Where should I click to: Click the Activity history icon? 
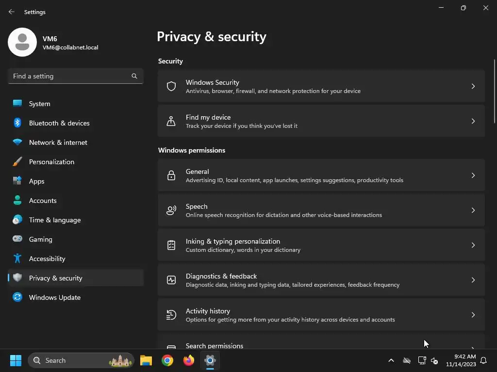pyautogui.click(x=171, y=315)
